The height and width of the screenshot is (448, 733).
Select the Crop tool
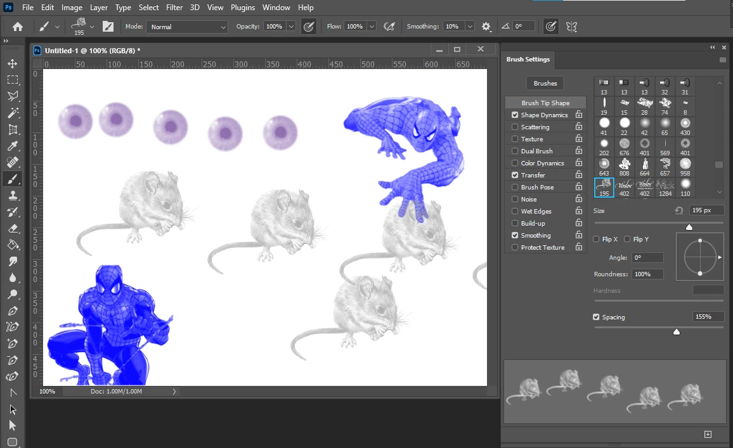click(13, 129)
